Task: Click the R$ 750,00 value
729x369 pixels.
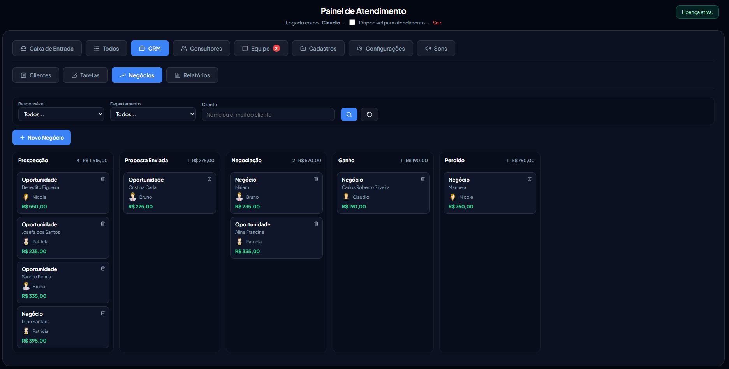Action: 461,206
